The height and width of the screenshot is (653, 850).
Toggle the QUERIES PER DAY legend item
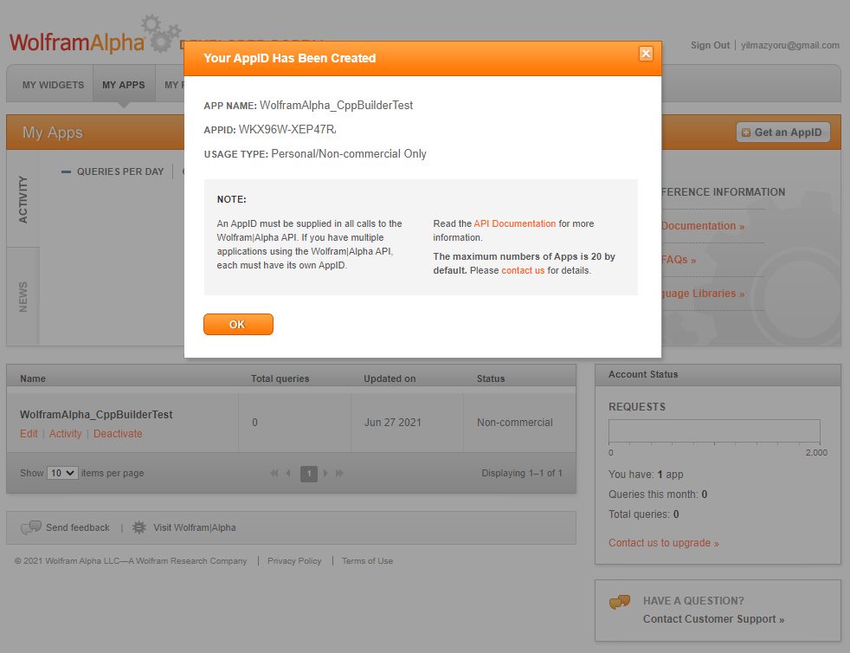click(113, 171)
